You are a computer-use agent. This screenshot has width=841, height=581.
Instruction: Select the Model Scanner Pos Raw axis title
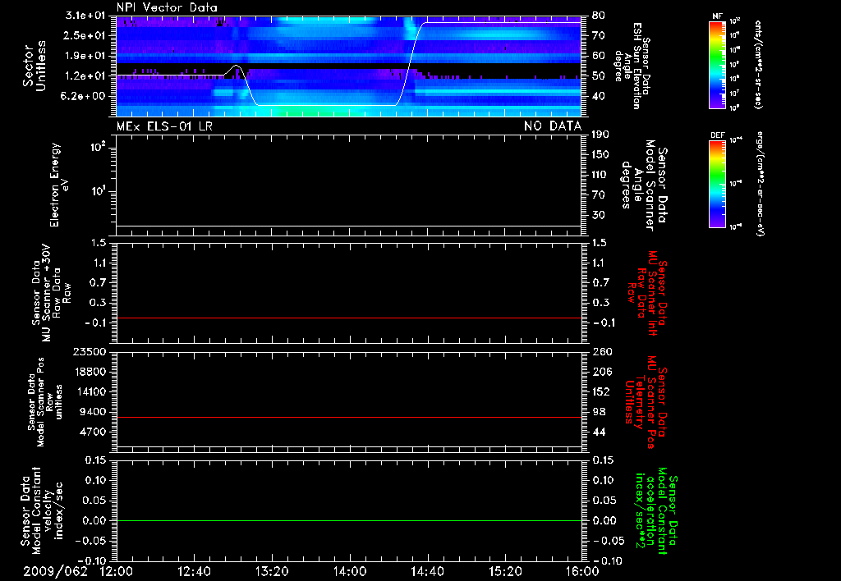click(46, 401)
